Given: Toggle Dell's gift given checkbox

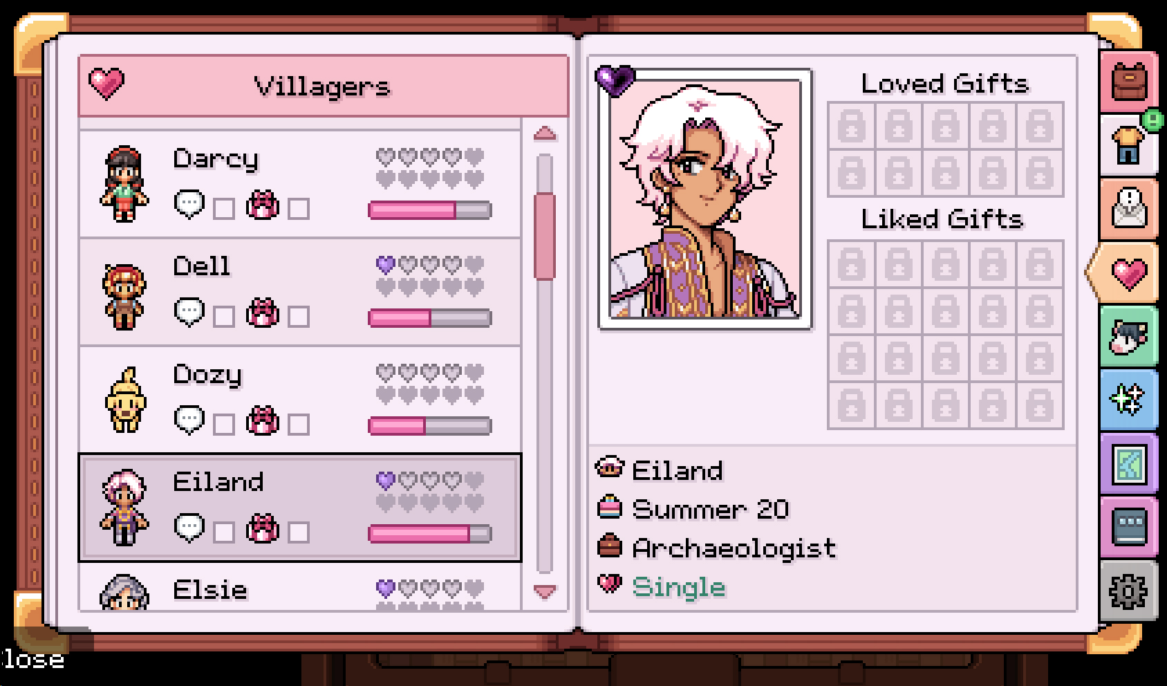Looking at the screenshot, I should pyautogui.click(x=298, y=317).
